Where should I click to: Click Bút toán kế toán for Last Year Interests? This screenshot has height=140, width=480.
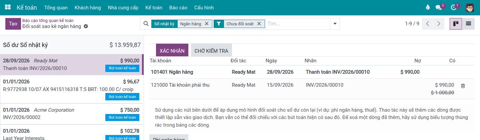122,138
